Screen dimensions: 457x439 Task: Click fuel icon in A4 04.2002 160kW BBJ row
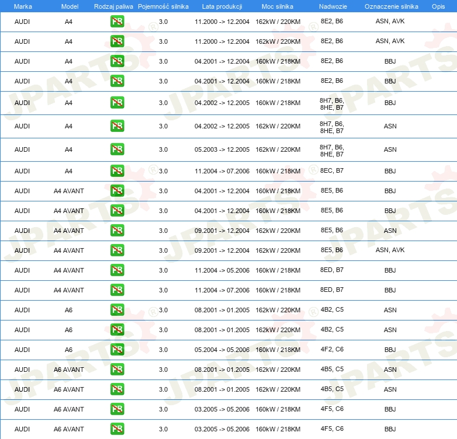point(117,103)
